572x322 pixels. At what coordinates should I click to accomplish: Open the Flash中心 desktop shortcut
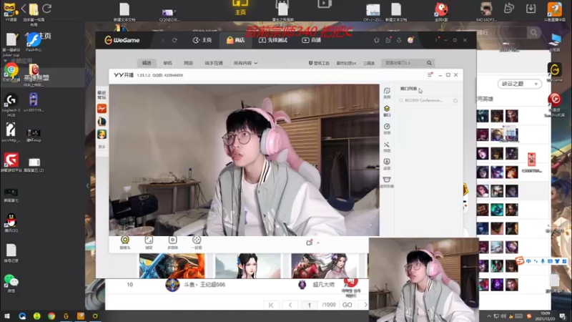[x=34, y=42]
